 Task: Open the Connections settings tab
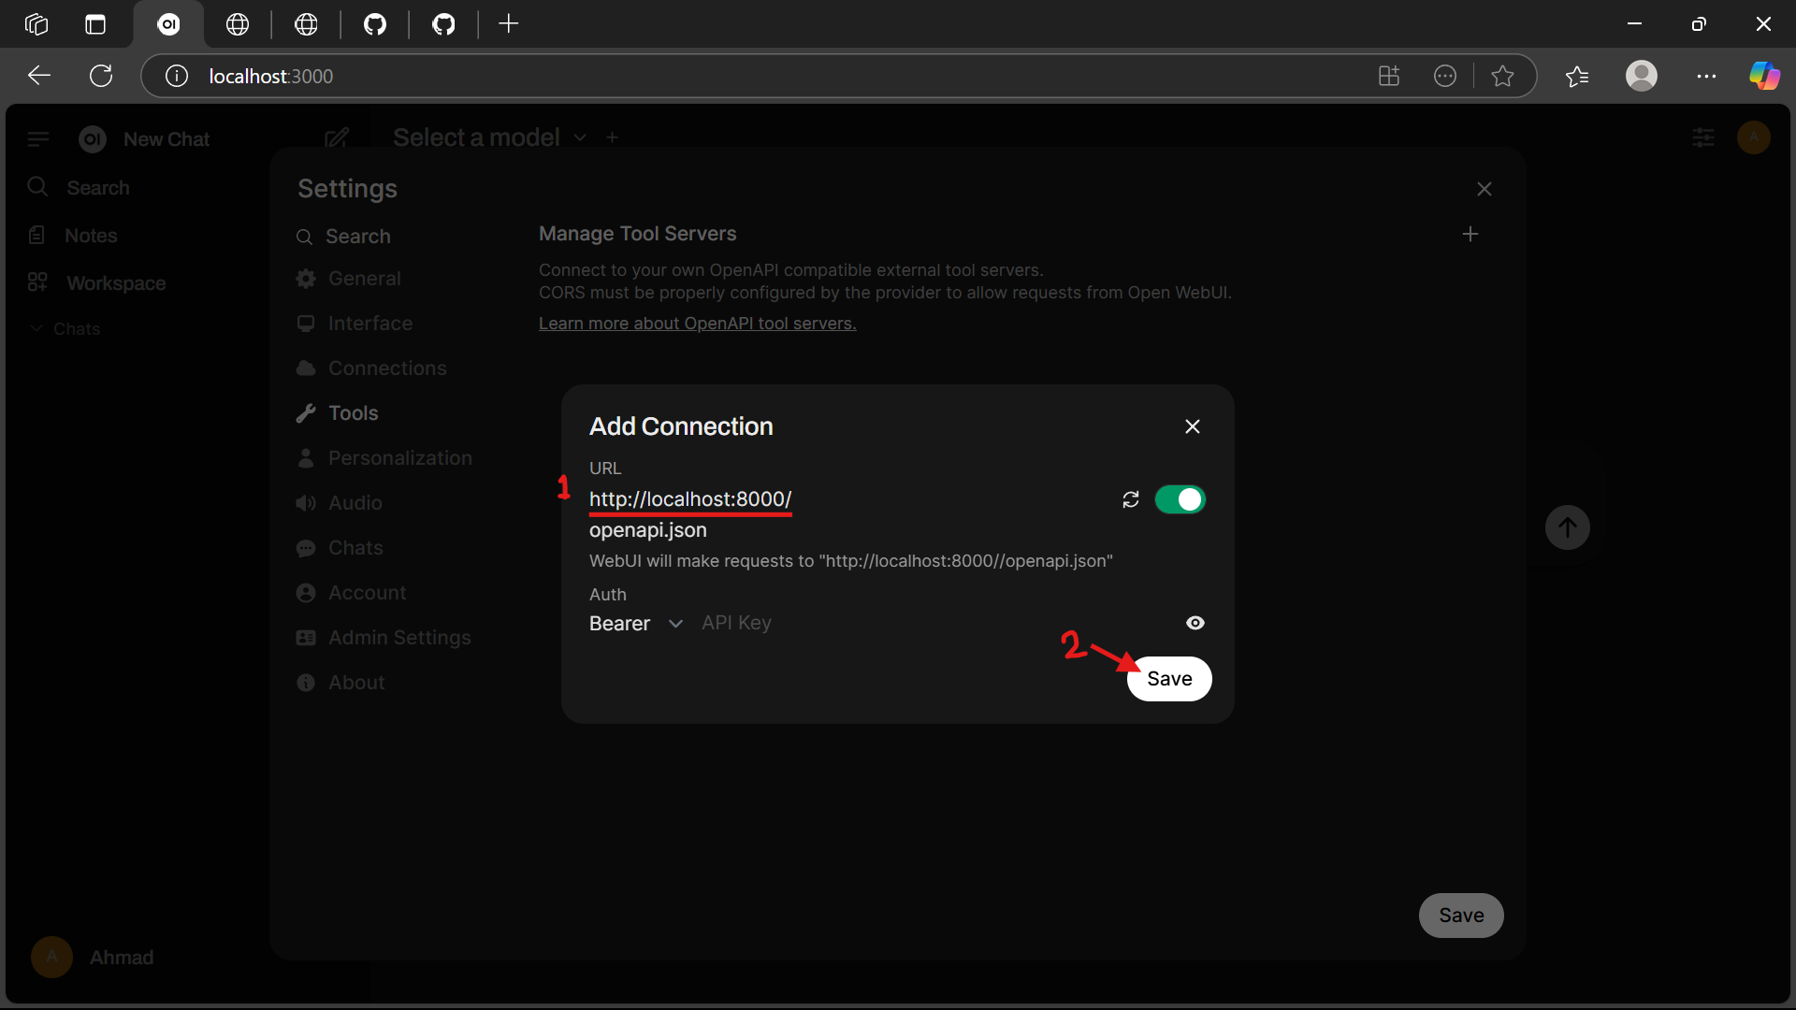(386, 368)
